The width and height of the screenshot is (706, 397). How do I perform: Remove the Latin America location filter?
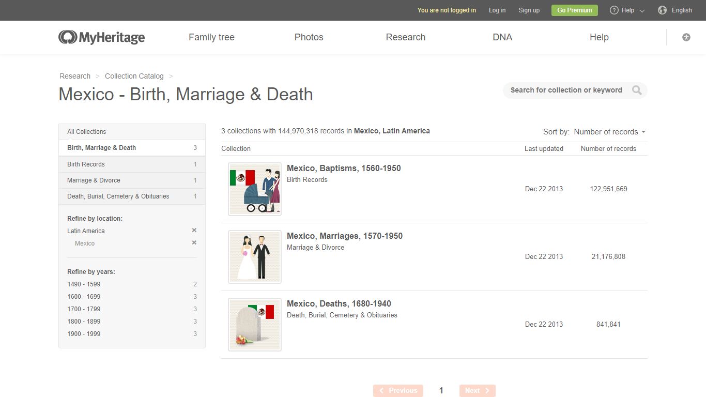194,231
